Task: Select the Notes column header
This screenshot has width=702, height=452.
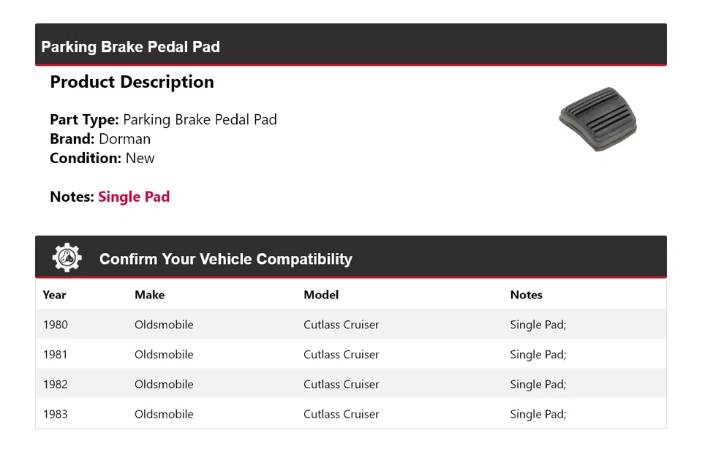Action: tap(526, 295)
